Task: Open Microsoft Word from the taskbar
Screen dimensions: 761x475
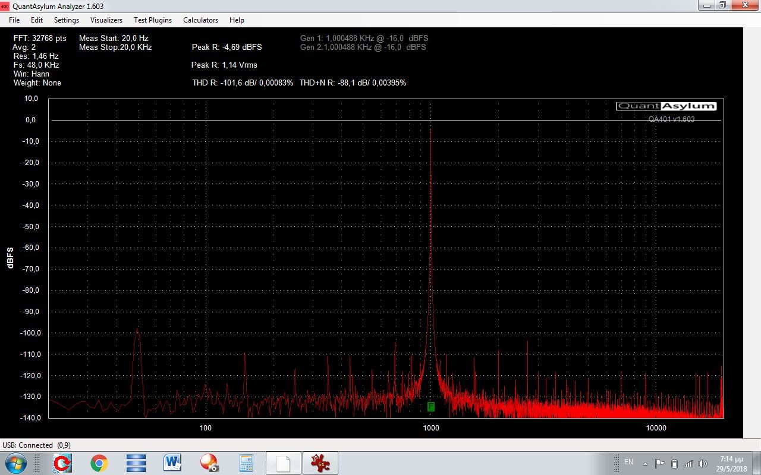Action: click(x=172, y=463)
